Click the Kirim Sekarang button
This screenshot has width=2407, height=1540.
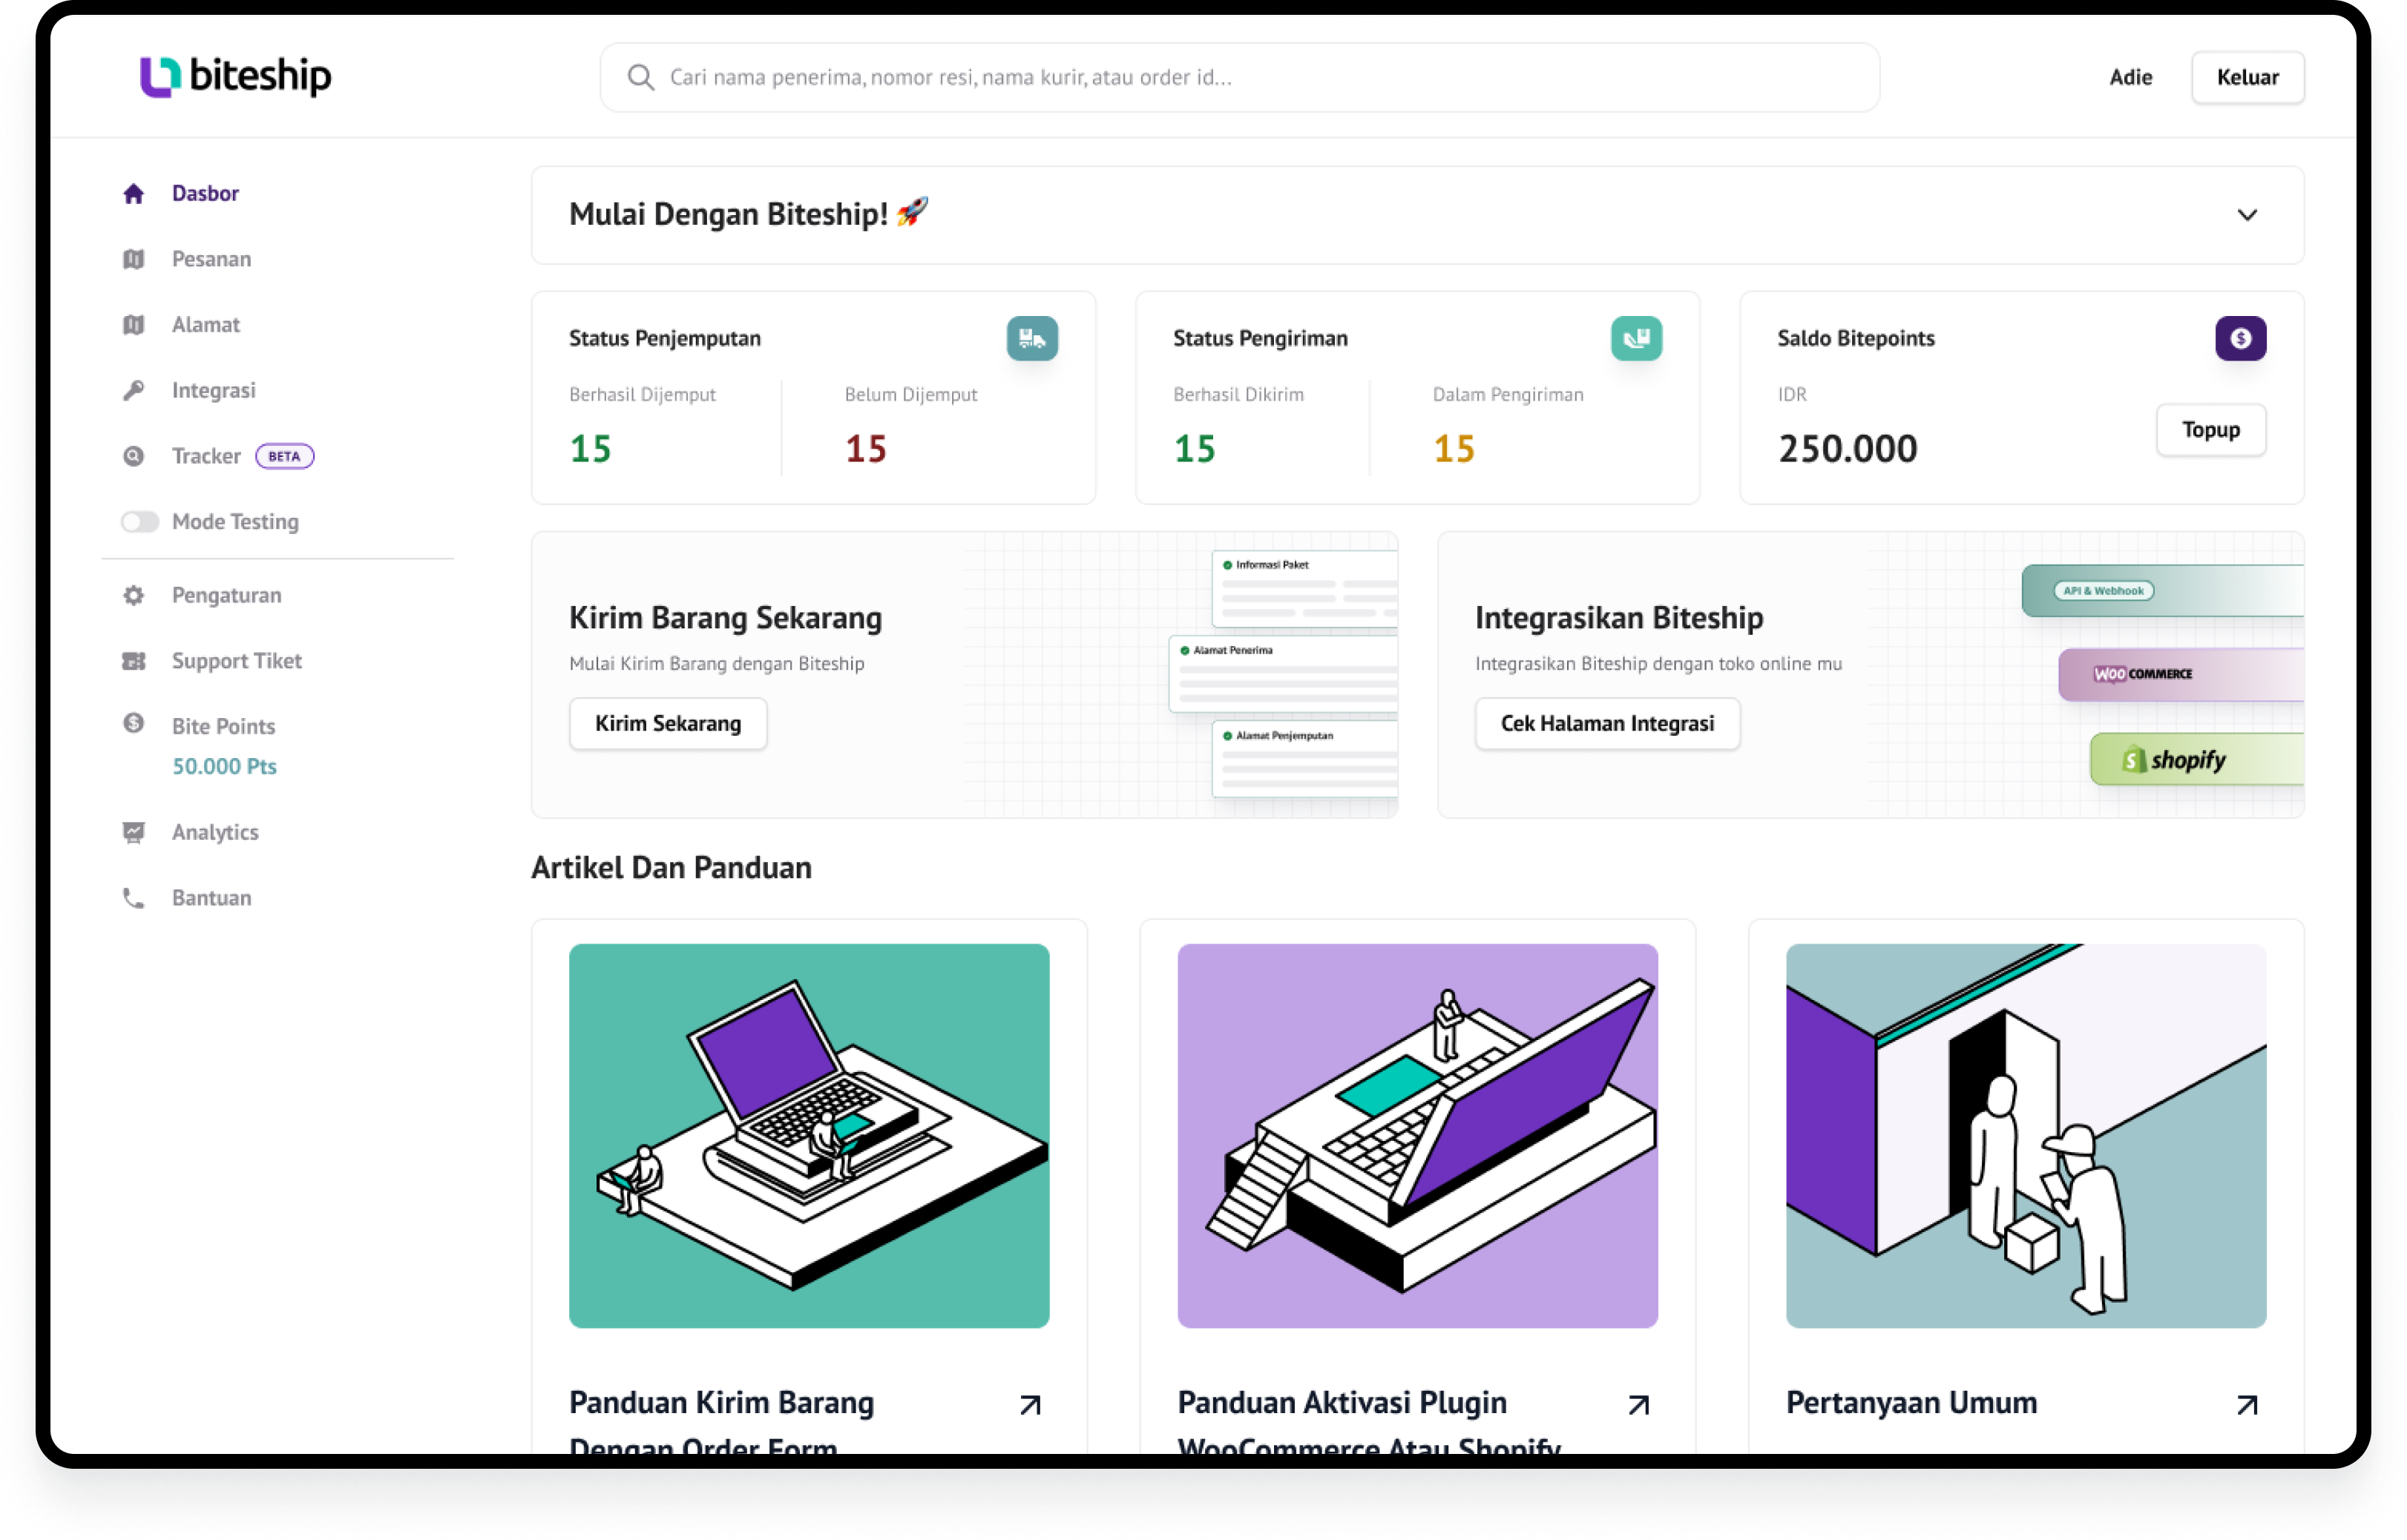pos(669,723)
